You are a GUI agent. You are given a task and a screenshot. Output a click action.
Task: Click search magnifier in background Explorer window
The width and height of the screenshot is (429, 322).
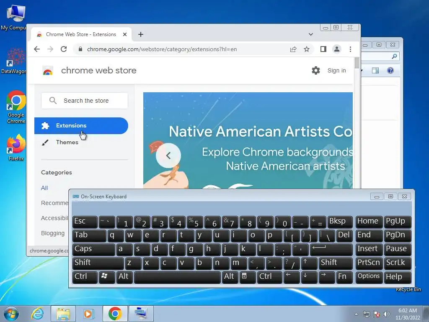(394, 57)
